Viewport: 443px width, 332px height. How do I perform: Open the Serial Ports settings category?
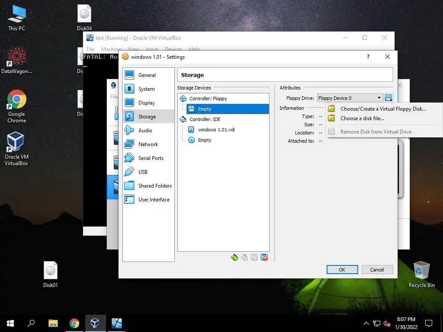(x=148, y=158)
